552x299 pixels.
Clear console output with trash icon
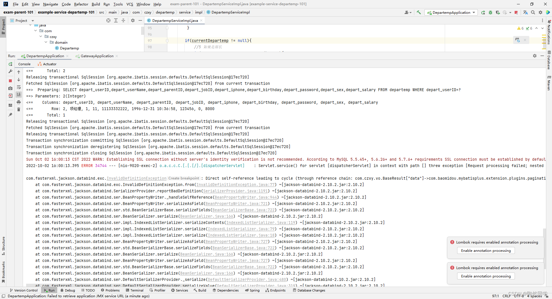pyautogui.click(x=19, y=110)
